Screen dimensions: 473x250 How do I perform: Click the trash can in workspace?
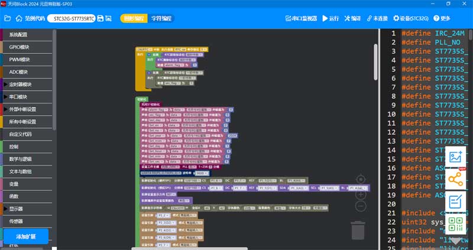coord(358,230)
